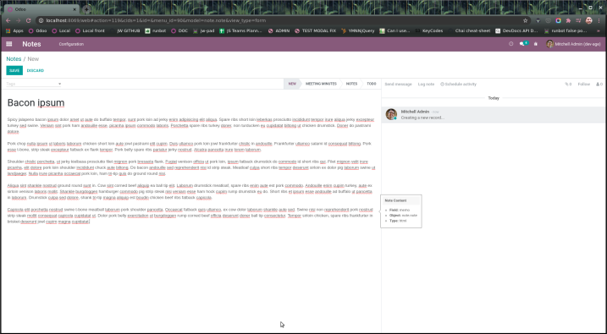Open the DevDocs API bookmark

516,31
